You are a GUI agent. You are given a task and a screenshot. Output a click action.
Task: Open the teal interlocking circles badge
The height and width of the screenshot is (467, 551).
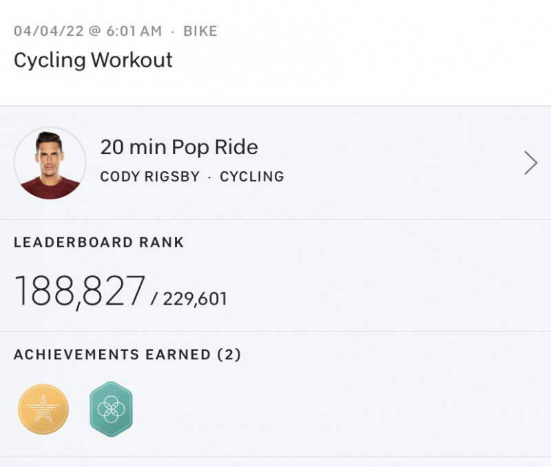coord(111,409)
